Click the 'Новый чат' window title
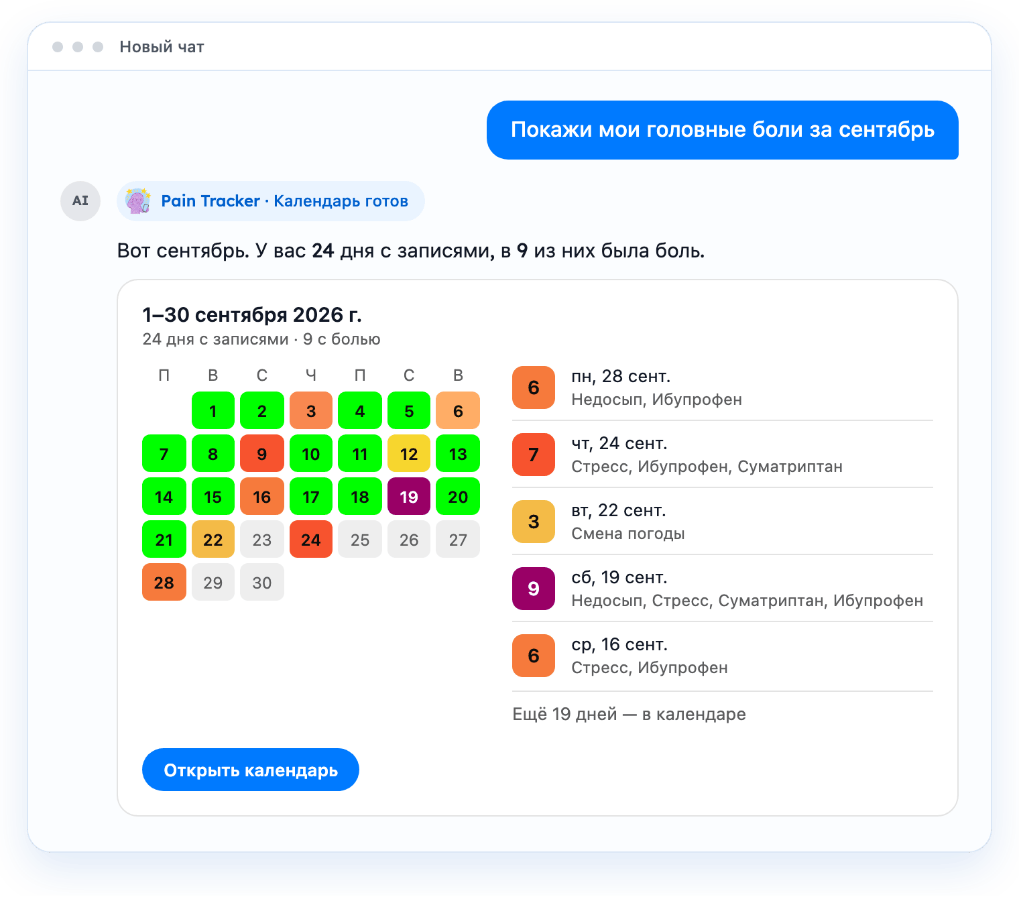1019x897 pixels. (162, 47)
